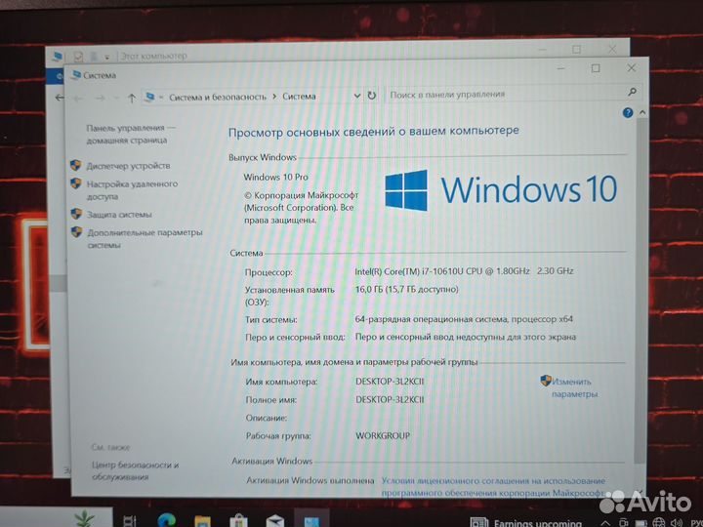The height and width of the screenshot is (527, 703).
Task: Open the volume control in system tray
Action: pyautogui.click(x=677, y=522)
